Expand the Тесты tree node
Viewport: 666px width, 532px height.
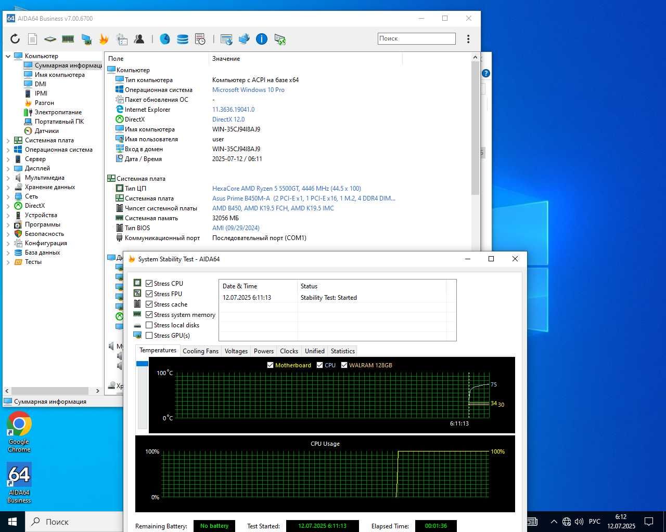8,262
